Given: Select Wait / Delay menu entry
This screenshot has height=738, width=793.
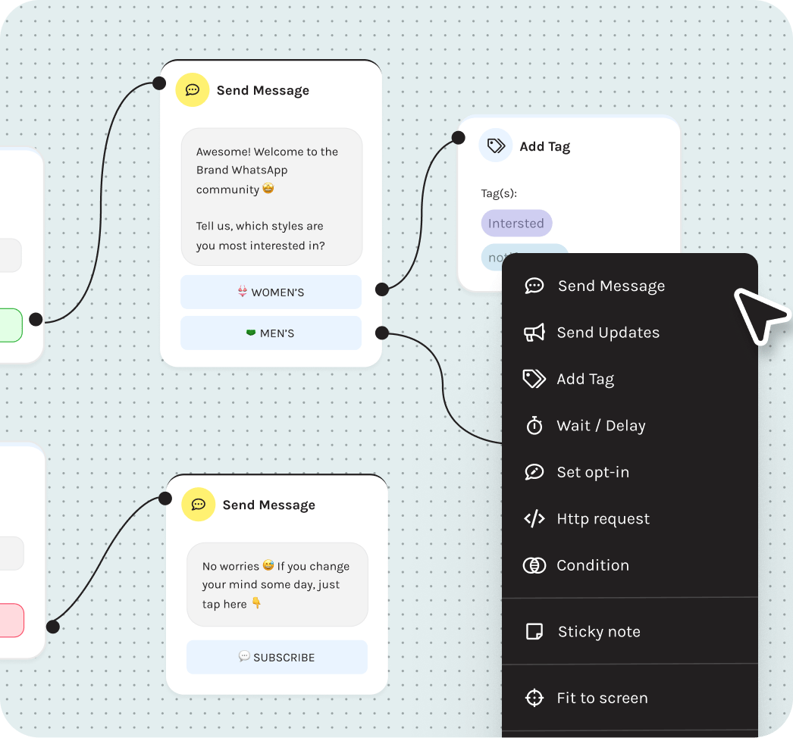Looking at the screenshot, I should tap(600, 426).
